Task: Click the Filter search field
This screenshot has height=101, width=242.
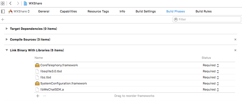Action: click(207, 19)
